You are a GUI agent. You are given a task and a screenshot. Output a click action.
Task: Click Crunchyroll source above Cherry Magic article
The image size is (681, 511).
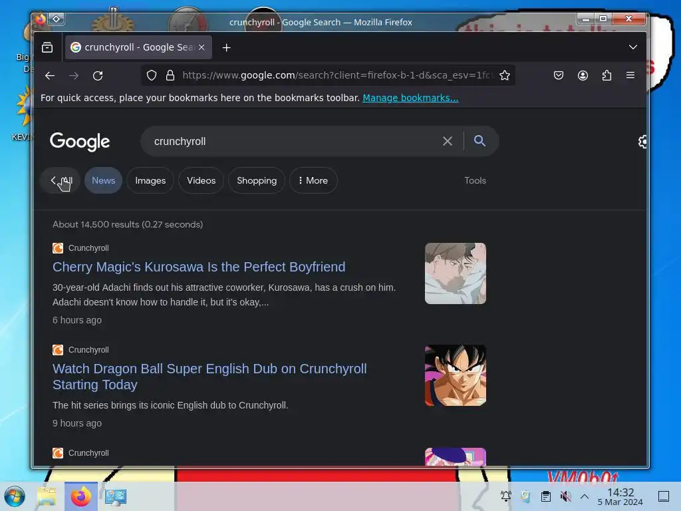tap(80, 248)
